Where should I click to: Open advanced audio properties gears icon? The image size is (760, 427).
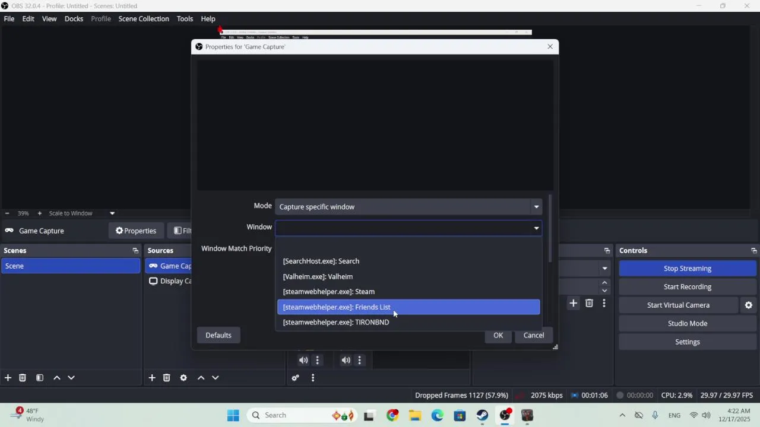pos(296,378)
